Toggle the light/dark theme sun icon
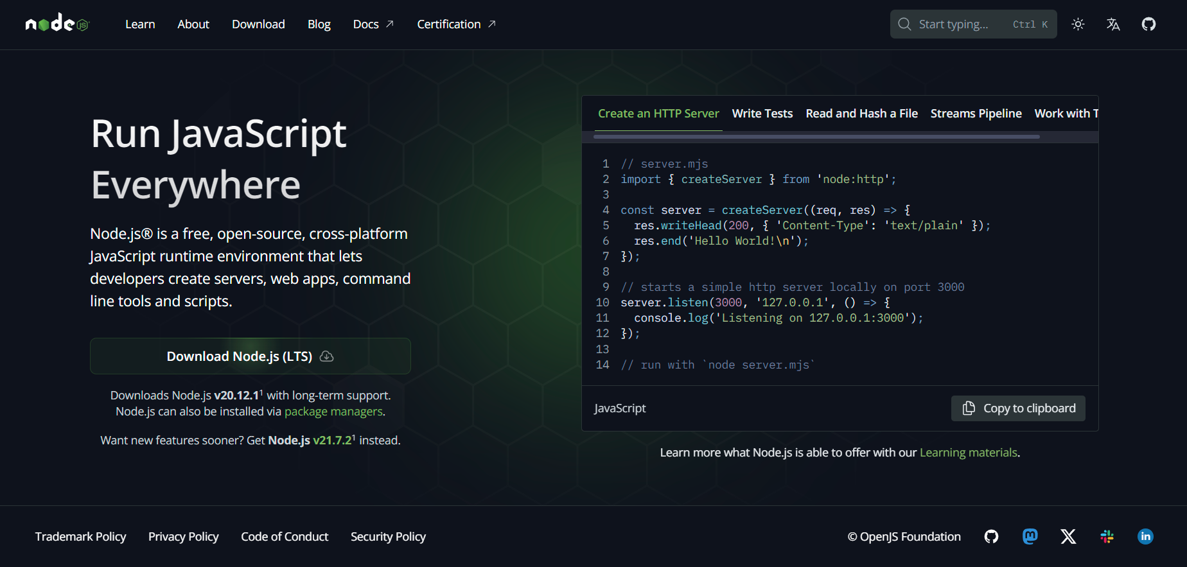This screenshot has height=567, width=1187. pos(1078,24)
